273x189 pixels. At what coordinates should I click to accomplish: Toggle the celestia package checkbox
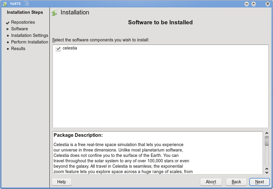point(58,49)
